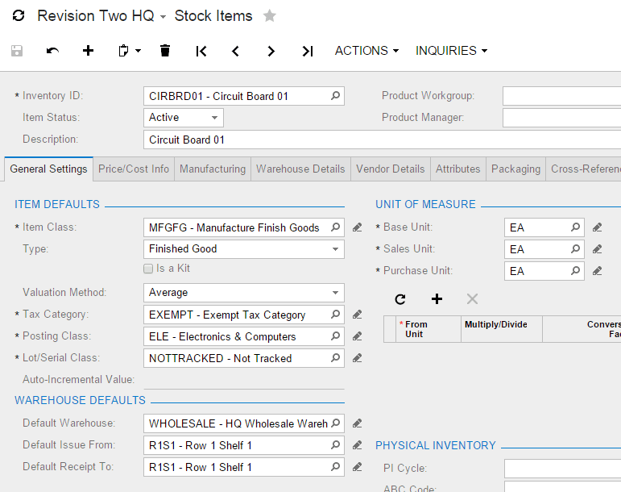The height and width of the screenshot is (492, 621).
Task: Edit Posting Class with pencil icon
Action: [x=358, y=336]
